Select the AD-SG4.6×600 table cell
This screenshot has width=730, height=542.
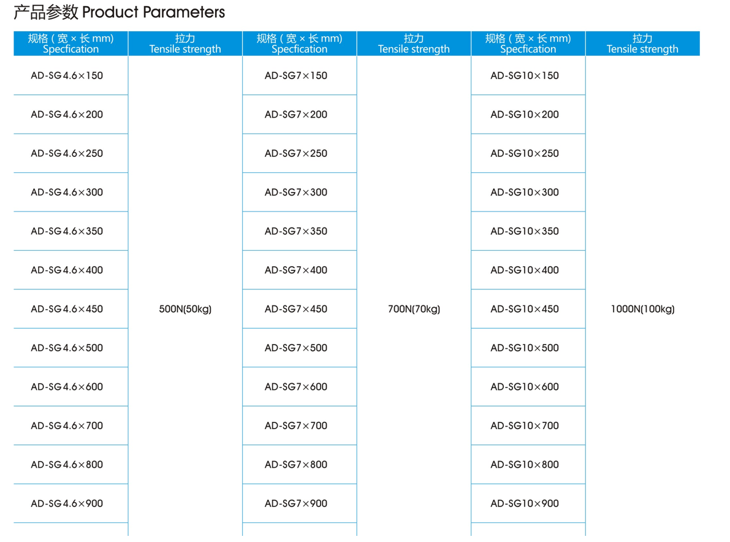point(70,387)
